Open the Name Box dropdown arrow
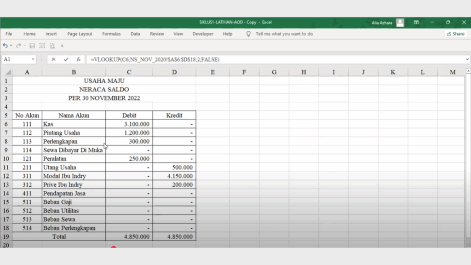The width and height of the screenshot is (471, 265). [33, 59]
